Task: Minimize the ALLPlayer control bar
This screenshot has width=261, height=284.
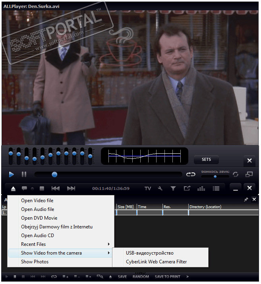Action: tap(236, 189)
